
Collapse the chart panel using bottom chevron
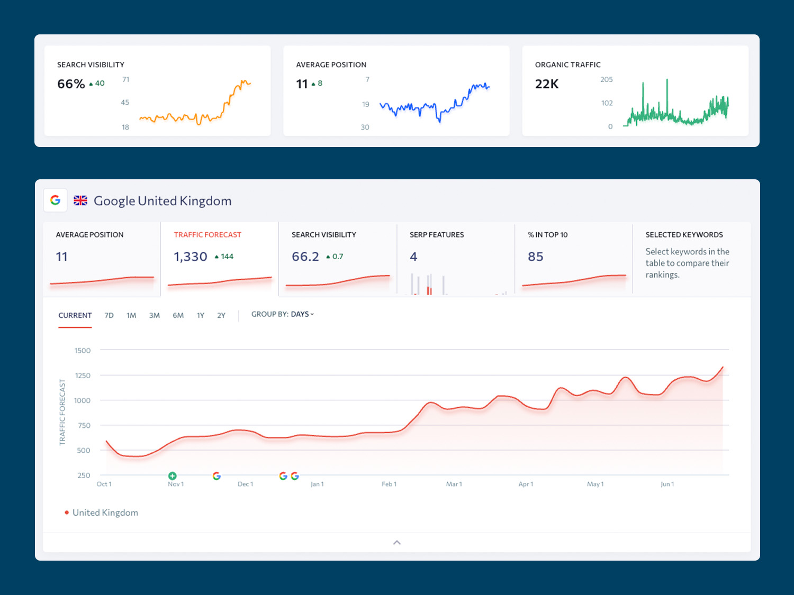click(397, 542)
